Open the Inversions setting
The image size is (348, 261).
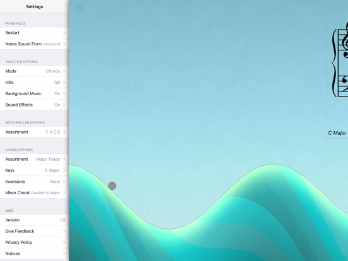coord(35,182)
